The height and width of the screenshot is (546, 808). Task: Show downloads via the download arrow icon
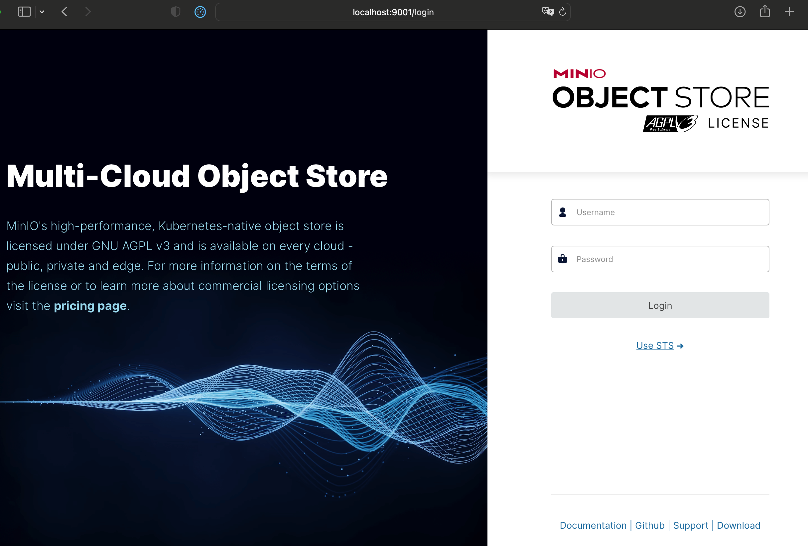point(740,12)
